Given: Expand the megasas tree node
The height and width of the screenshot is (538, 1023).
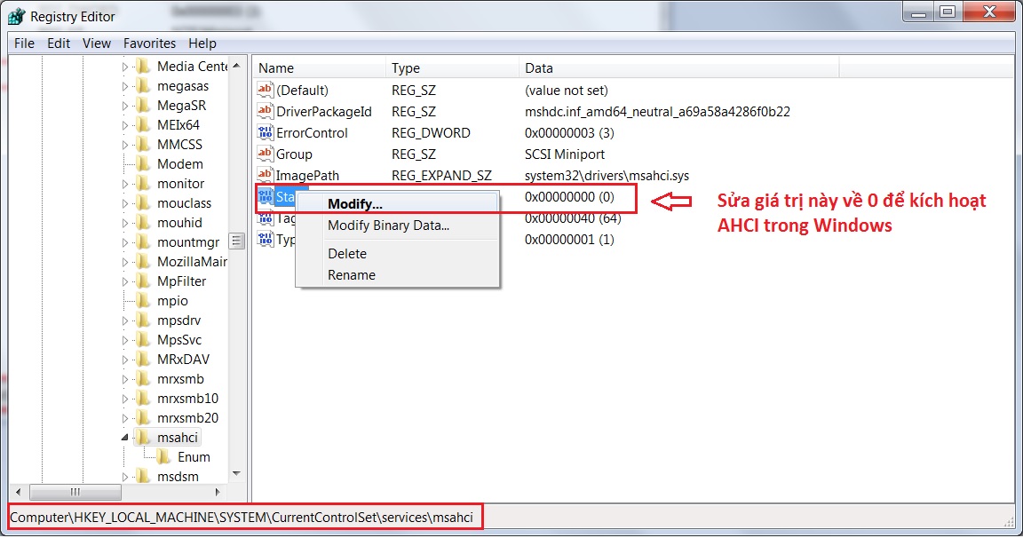Looking at the screenshot, I should [124, 86].
